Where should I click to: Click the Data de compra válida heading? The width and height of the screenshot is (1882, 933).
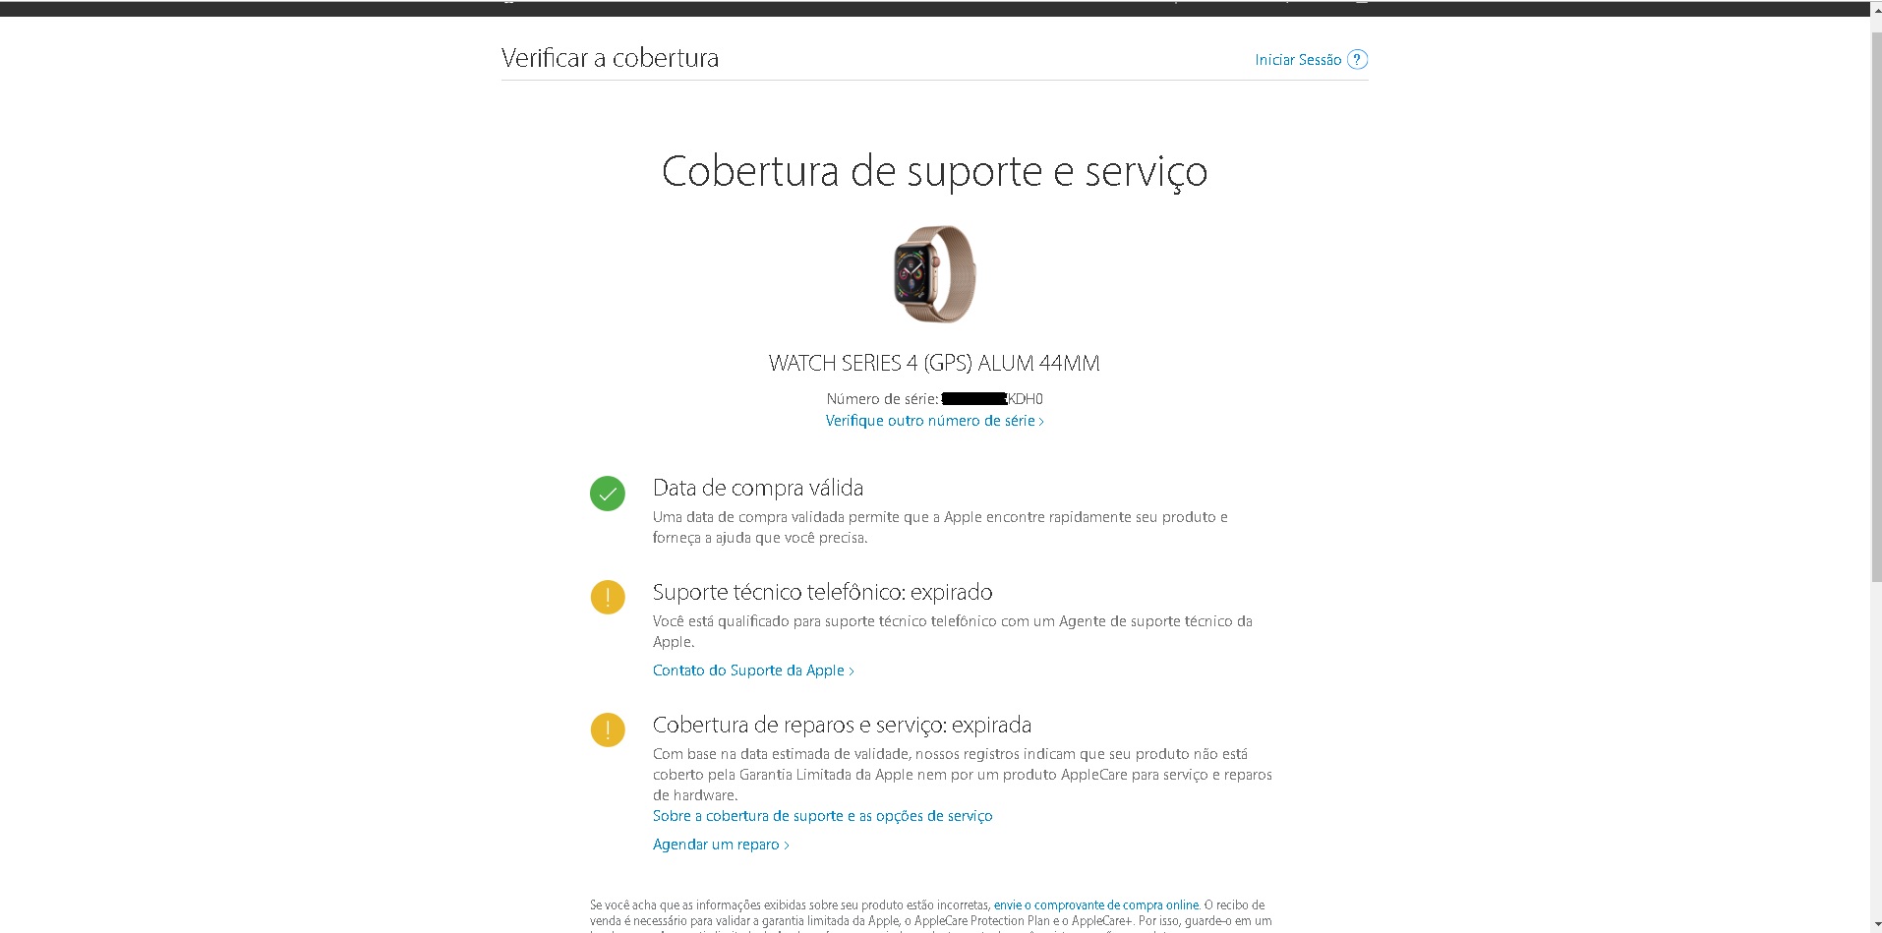click(758, 489)
